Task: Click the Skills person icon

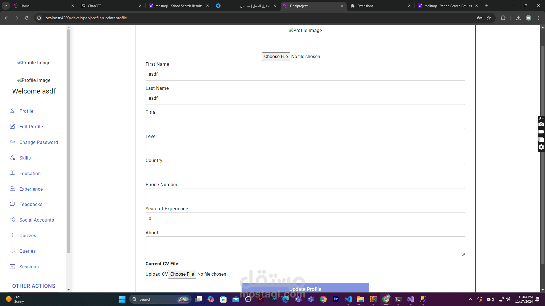Action: (12, 158)
